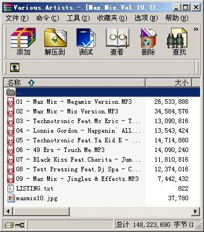Click the WinRAR title bar icon
204x232 pixels.
coord(8,7)
